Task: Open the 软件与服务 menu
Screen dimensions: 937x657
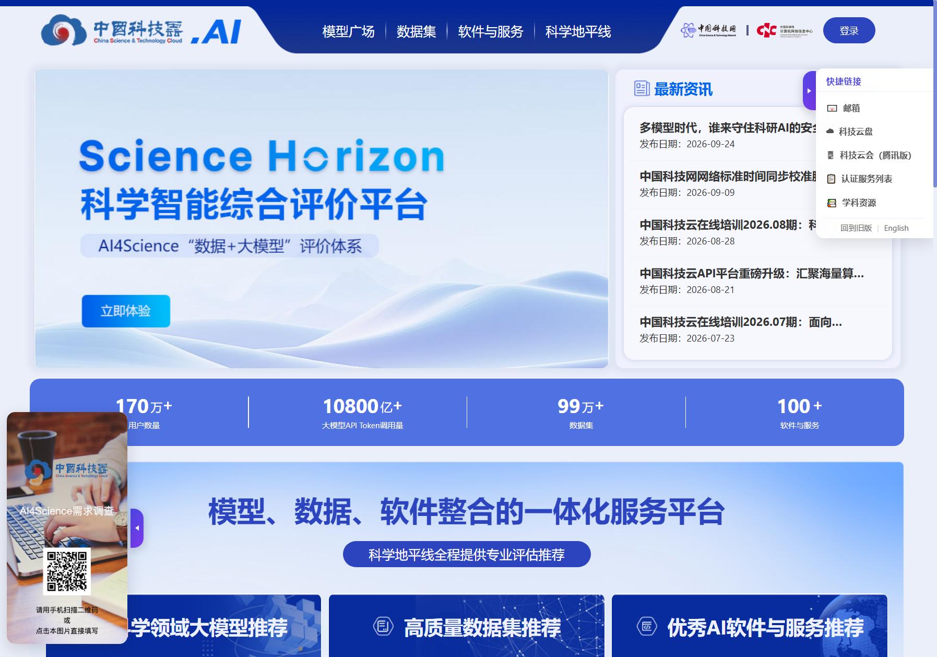Action: 491,31
